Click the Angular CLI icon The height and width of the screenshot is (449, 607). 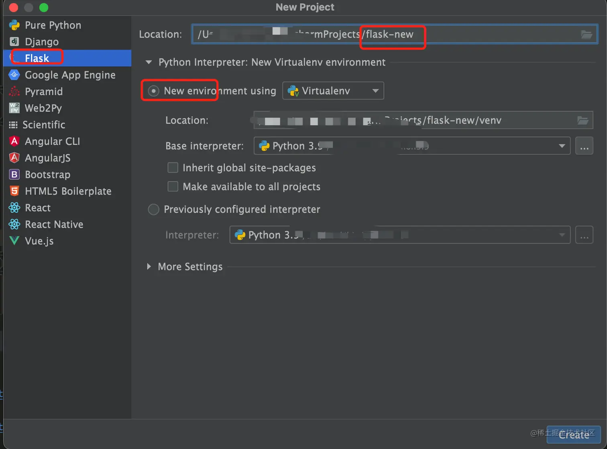coord(14,141)
